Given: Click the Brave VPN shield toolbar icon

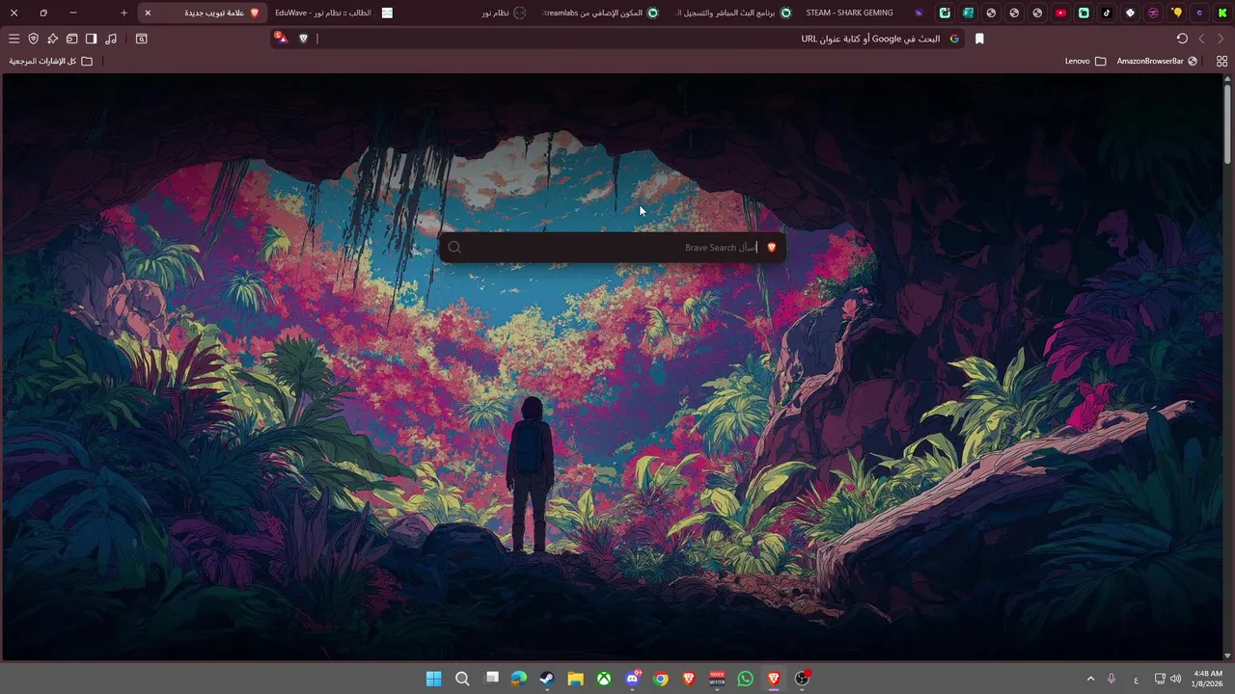Looking at the screenshot, I should 34,39.
